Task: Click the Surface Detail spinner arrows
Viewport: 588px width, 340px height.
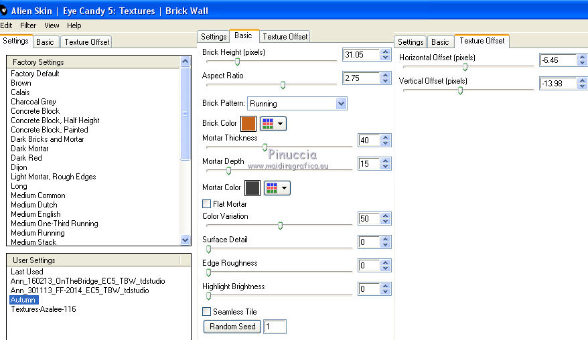Action: [386, 242]
